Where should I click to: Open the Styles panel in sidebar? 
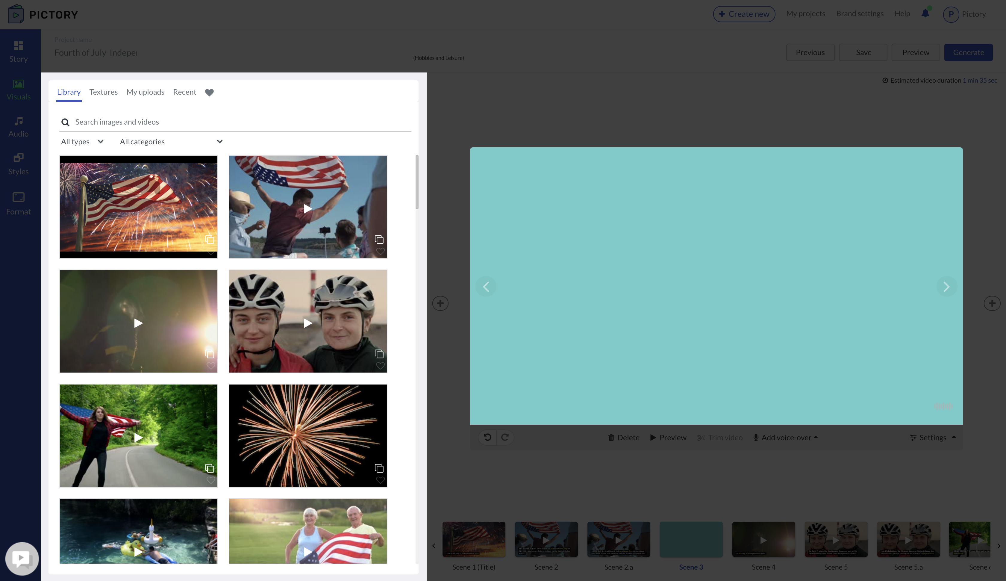18,164
